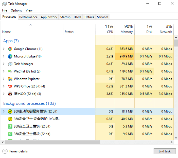Select the Windows Explorer process name
This screenshot has height=158, width=178.
(27, 79)
